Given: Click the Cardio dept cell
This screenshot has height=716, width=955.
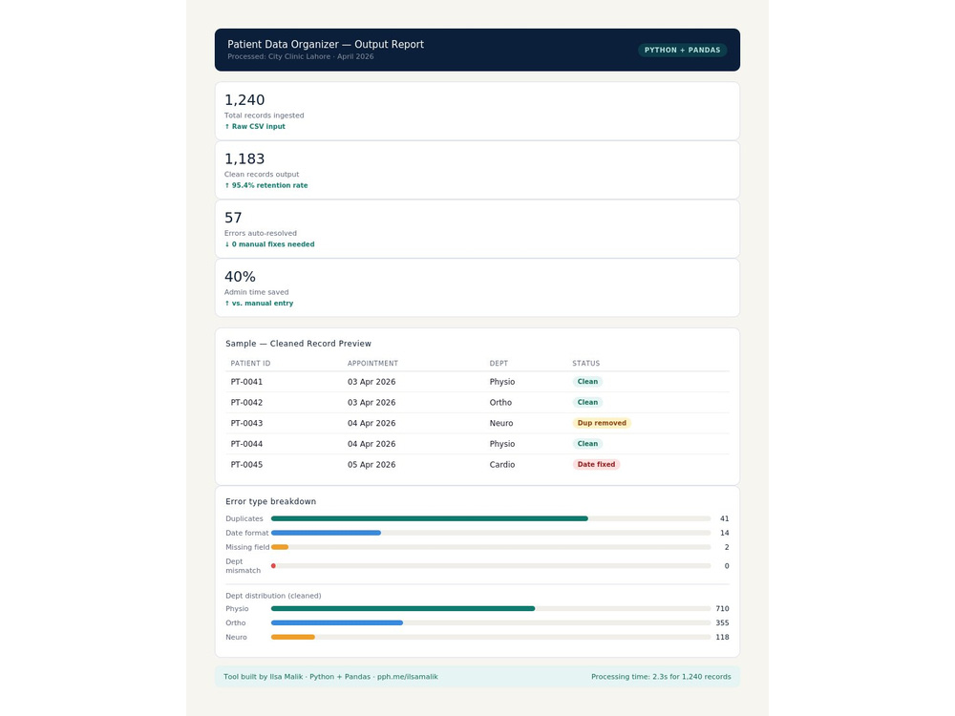Looking at the screenshot, I should [x=502, y=465].
